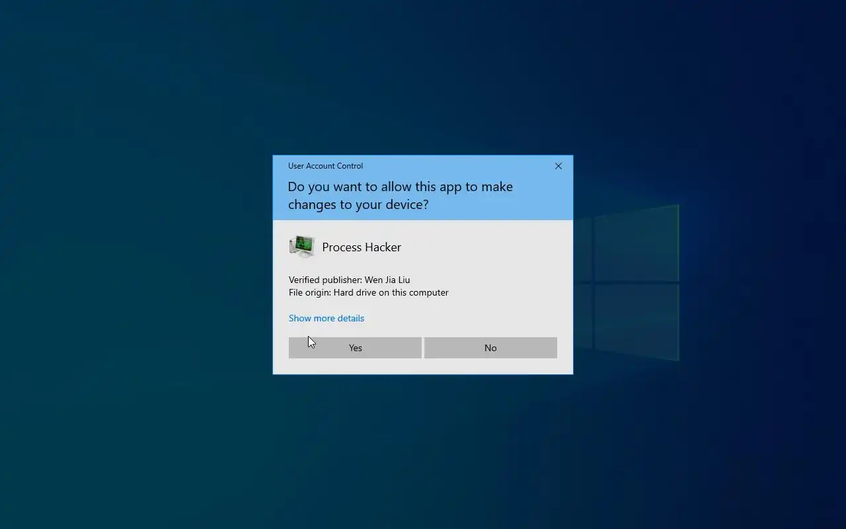Click the Process Hacker app icon
This screenshot has width=846, height=529.
(x=302, y=247)
